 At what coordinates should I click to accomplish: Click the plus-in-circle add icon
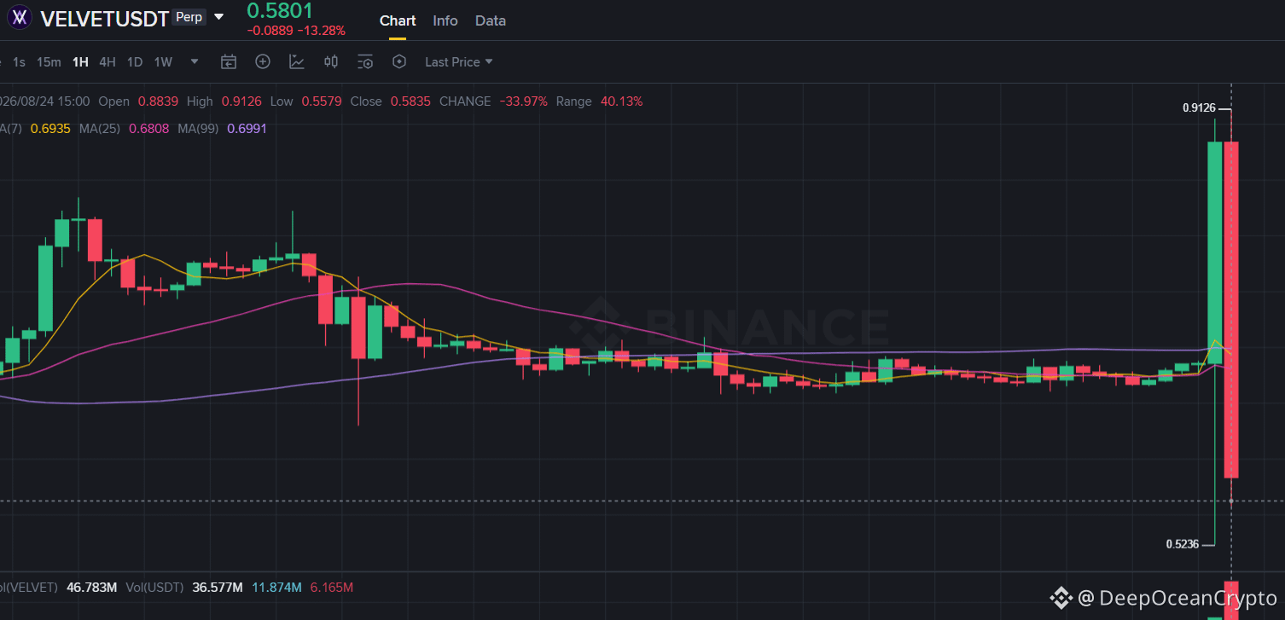pyautogui.click(x=263, y=61)
